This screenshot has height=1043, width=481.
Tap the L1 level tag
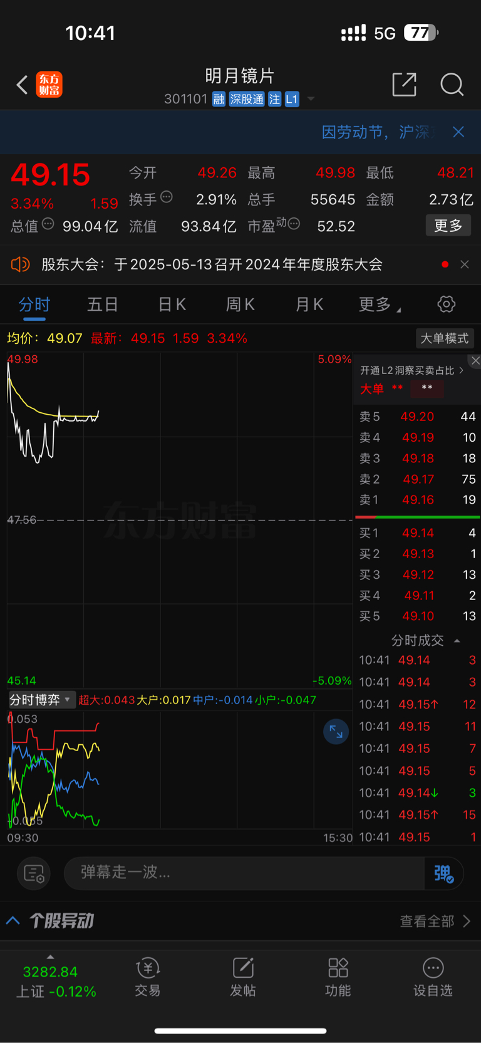coord(292,99)
